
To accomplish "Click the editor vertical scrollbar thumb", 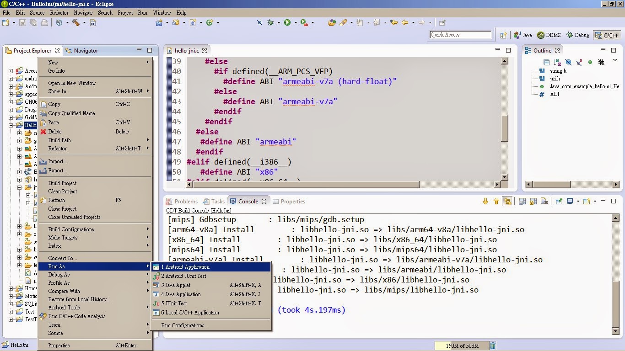I will (x=505, y=128).
